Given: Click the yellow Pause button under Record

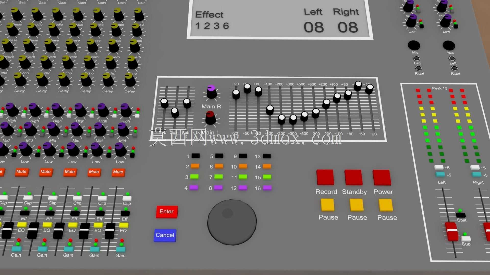Looking at the screenshot, I should (327, 205).
